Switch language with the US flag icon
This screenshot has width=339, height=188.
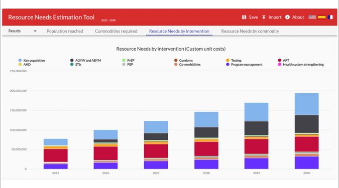point(312,17)
